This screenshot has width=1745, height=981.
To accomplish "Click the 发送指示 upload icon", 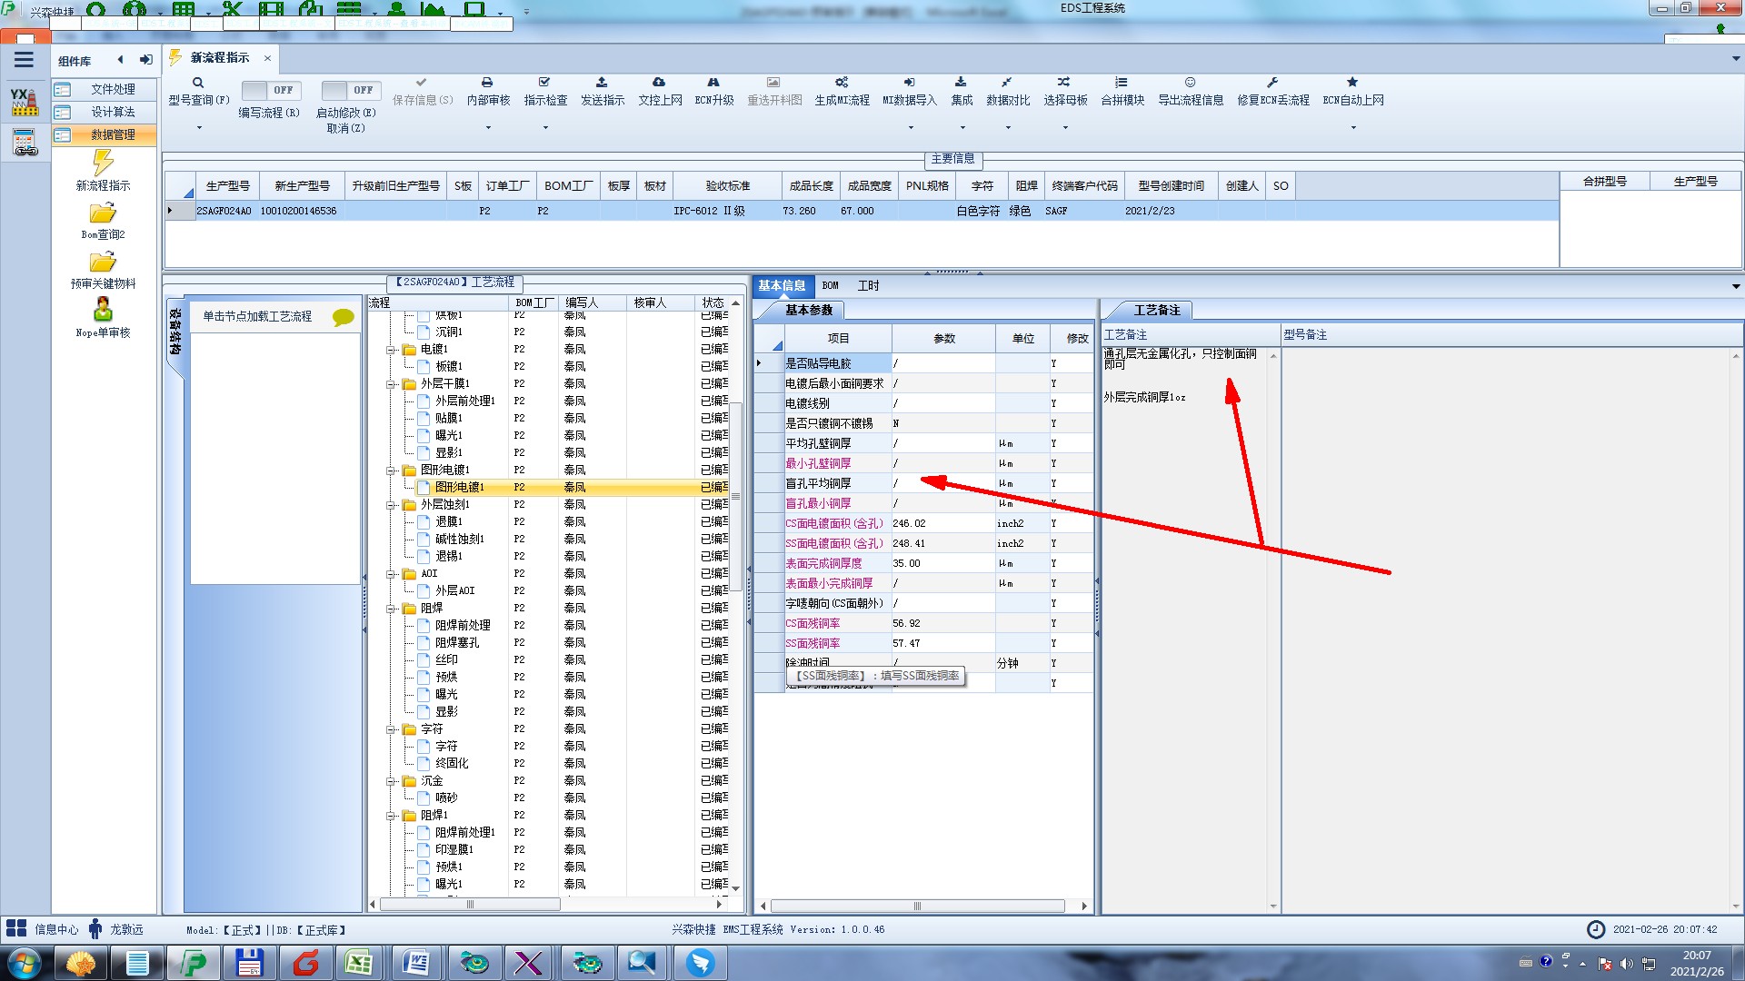I will [602, 83].
